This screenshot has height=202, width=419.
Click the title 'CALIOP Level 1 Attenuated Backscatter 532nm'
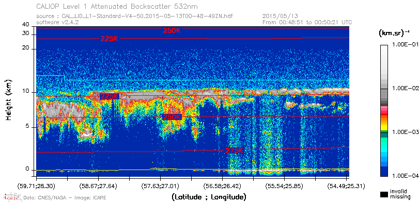tap(117, 6)
